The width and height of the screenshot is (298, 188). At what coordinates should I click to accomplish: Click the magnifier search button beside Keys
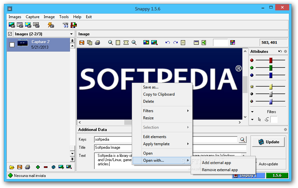(x=242, y=140)
